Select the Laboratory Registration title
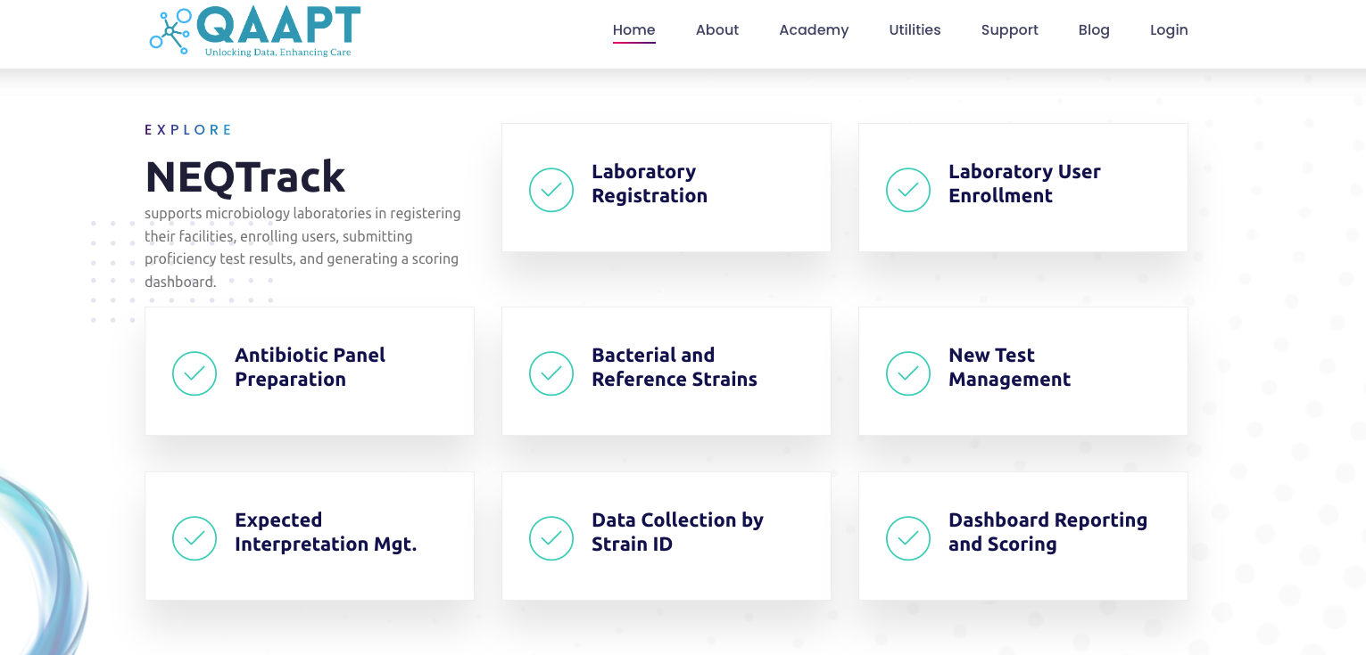1366x655 pixels. point(650,184)
